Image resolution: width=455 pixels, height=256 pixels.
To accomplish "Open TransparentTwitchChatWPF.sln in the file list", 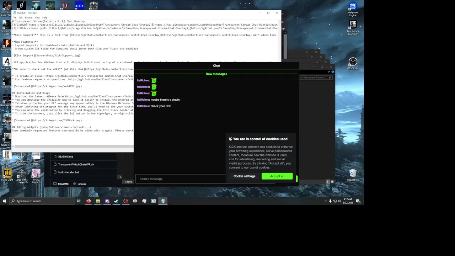I will (x=76, y=164).
